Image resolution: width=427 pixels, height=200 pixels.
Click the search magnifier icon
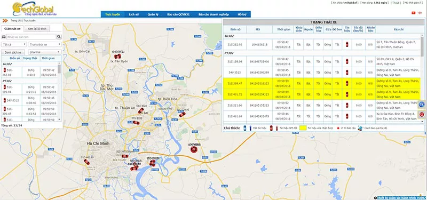click(59, 37)
